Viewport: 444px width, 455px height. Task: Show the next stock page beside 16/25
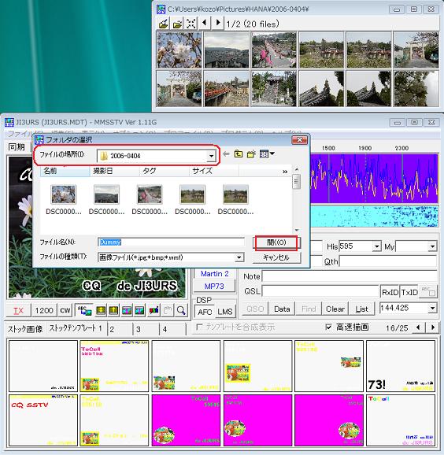coord(433,327)
